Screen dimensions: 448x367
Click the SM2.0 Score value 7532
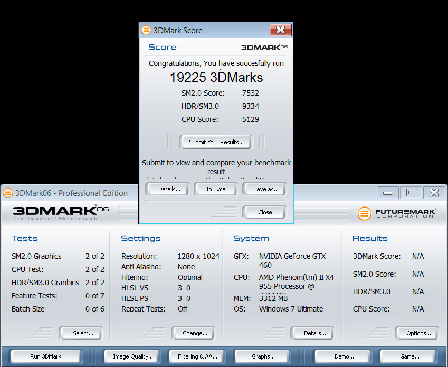coord(251,93)
